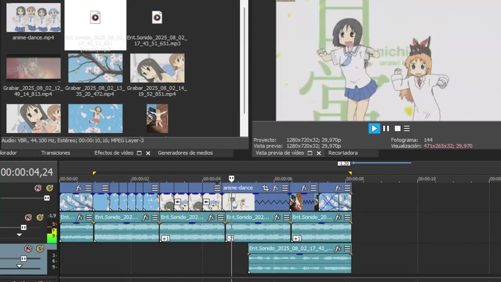This screenshot has height=282, width=501.
Task: Select the Vista previa de vídeo tab
Action: pyautogui.click(x=280, y=153)
